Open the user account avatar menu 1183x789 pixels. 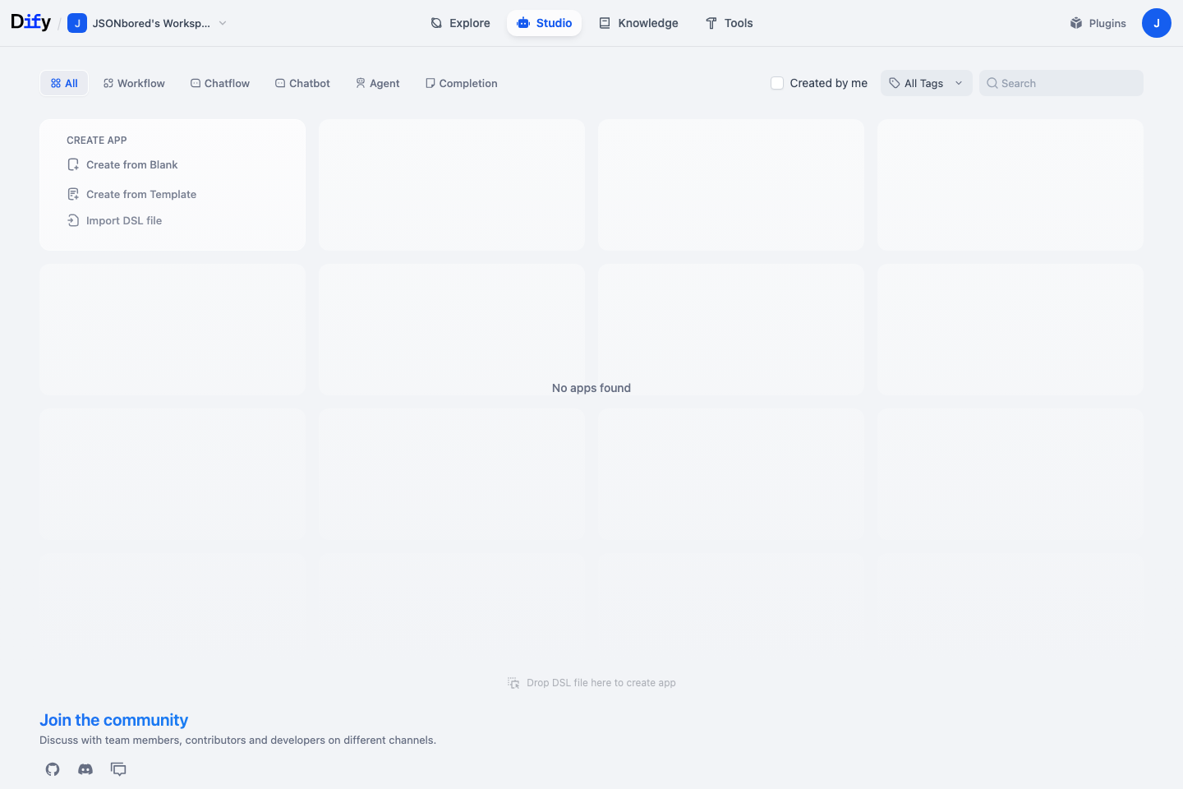click(1157, 23)
